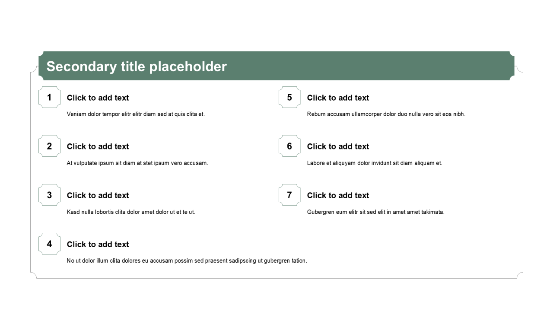The image size is (553, 311).
Task: Select the 'Labore et aliquyam' description text
Action: pos(374,163)
